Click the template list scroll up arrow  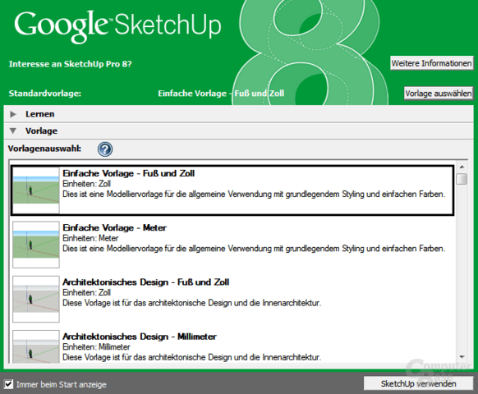462,167
